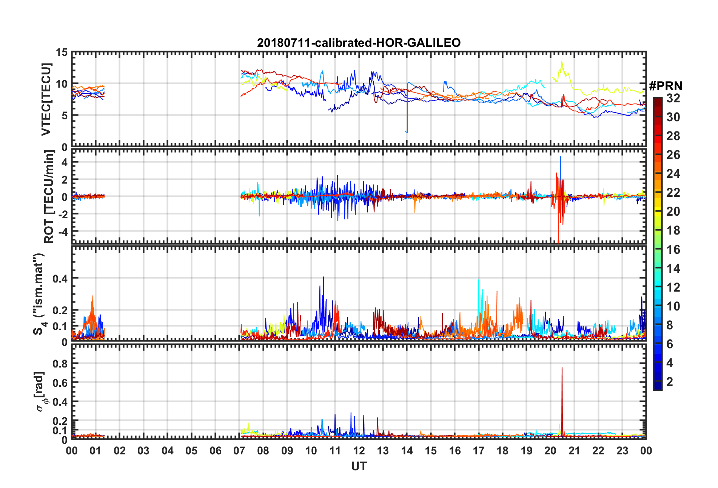The image size is (718, 488).
Task: Select the UT axis tick label "03"
Action: pyautogui.click(x=143, y=451)
